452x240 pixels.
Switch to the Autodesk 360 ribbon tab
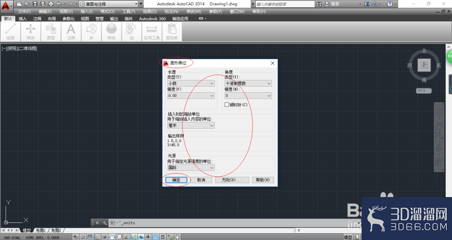coord(152,19)
